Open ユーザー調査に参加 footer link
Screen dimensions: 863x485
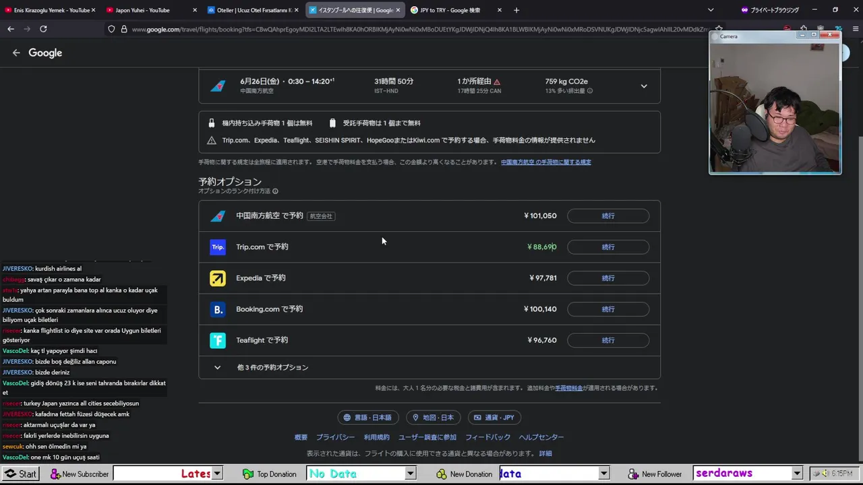pyautogui.click(x=427, y=437)
